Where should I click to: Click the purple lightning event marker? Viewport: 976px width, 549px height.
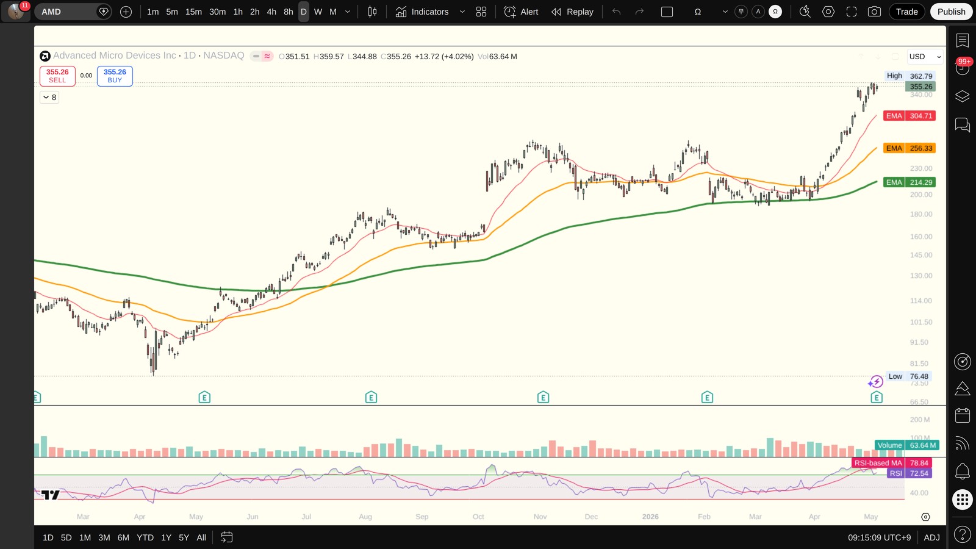875,382
